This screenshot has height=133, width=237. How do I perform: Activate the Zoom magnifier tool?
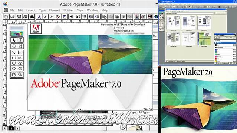coord(20,75)
